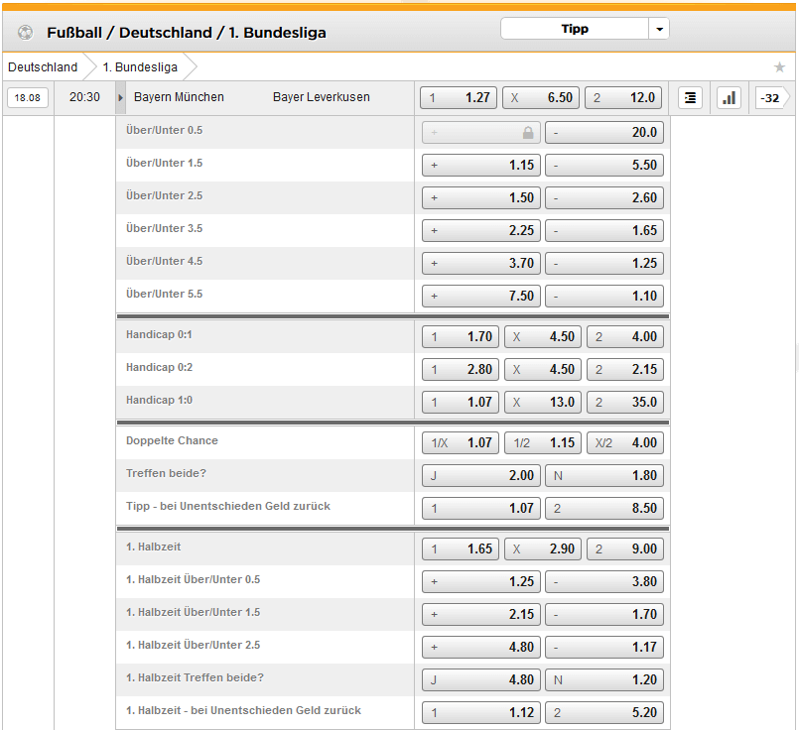Pick Tipp Geld zurück option 2 at 8.50

click(604, 508)
